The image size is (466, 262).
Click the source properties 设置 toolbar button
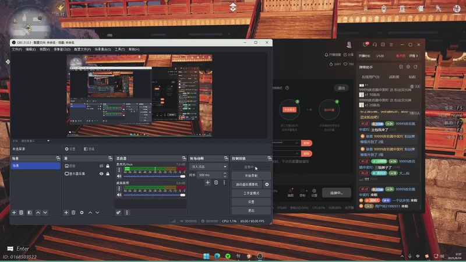point(70,149)
